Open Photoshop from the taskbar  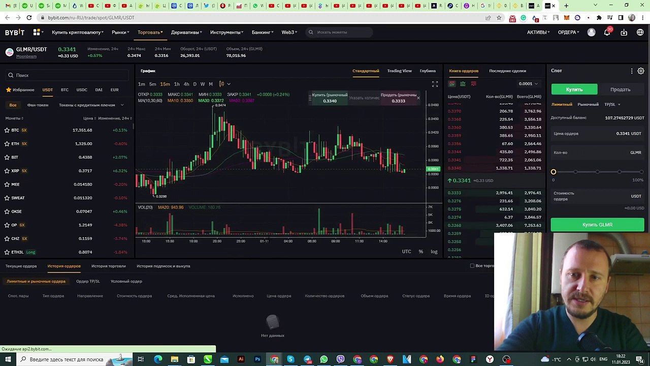[257, 359]
